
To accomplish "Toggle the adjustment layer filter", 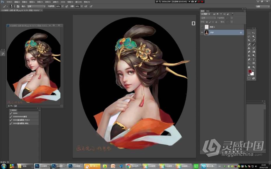I will coord(218,14).
